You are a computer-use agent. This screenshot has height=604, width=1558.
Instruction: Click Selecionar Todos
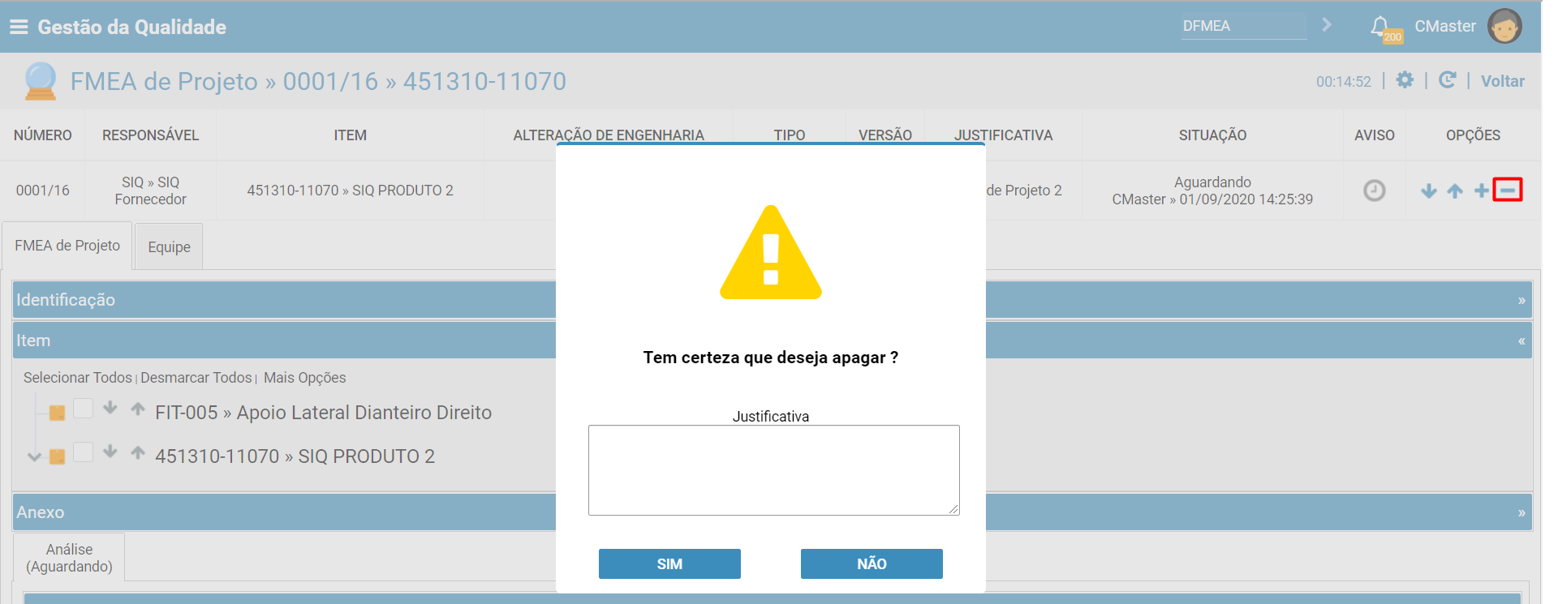(x=77, y=378)
